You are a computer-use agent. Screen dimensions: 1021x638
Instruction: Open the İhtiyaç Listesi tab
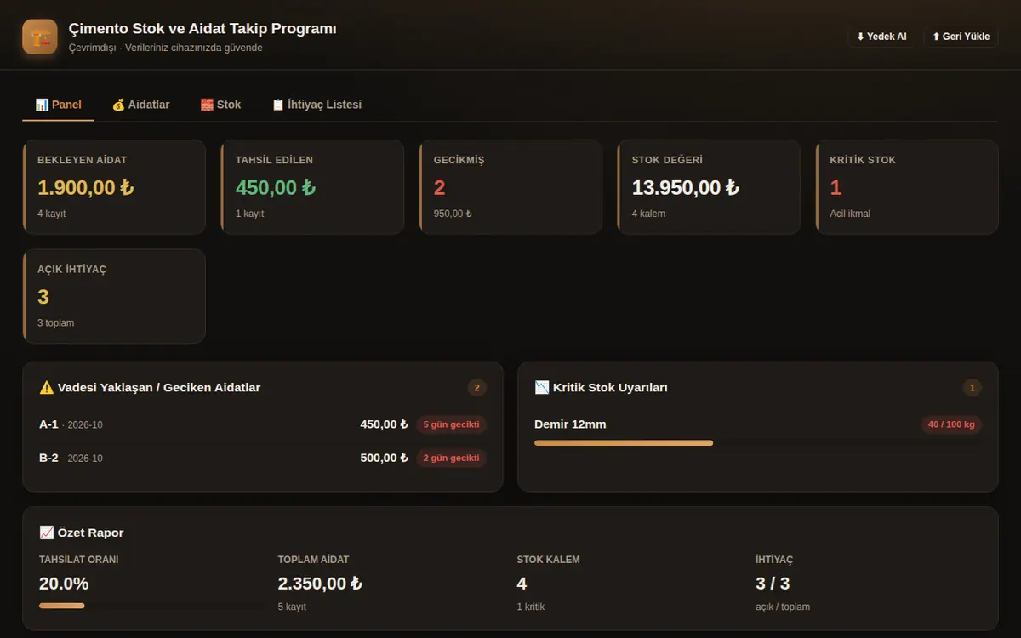317,105
